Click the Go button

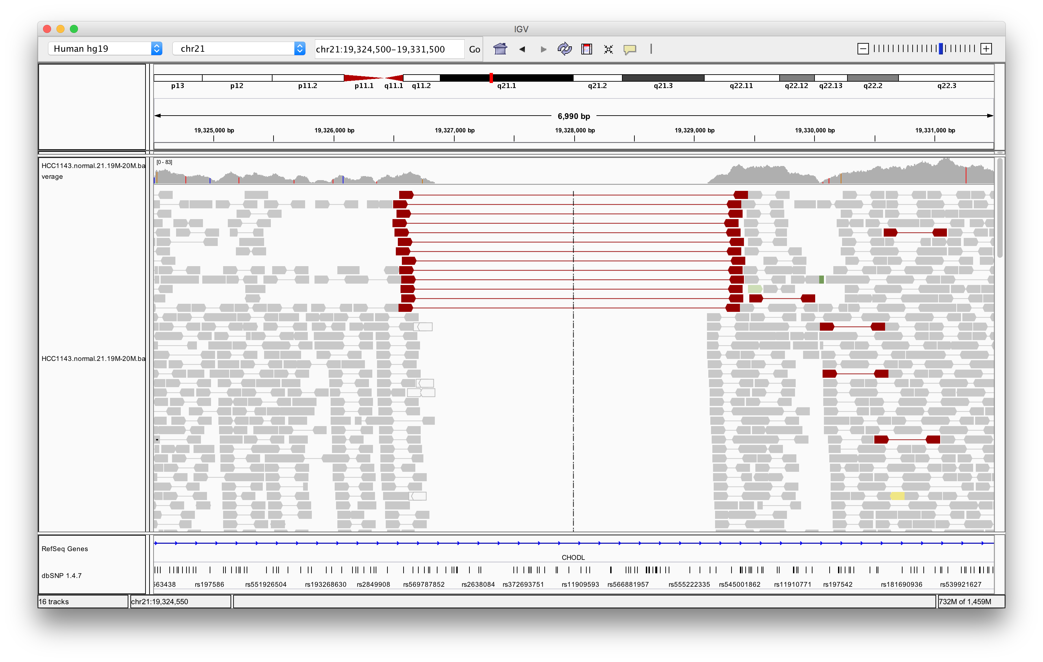[474, 49]
